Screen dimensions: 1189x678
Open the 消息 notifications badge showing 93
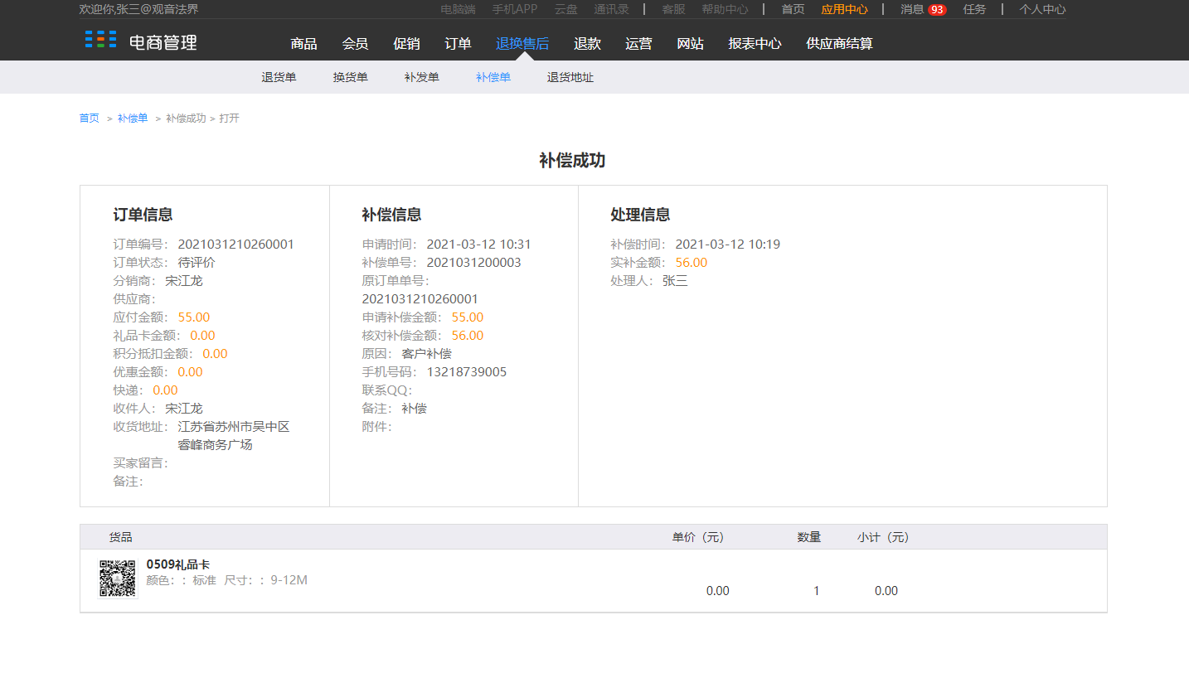coord(937,10)
